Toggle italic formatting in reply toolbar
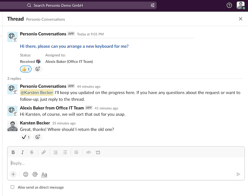This screenshot has height=196, width=248. [x=23, y=152]
